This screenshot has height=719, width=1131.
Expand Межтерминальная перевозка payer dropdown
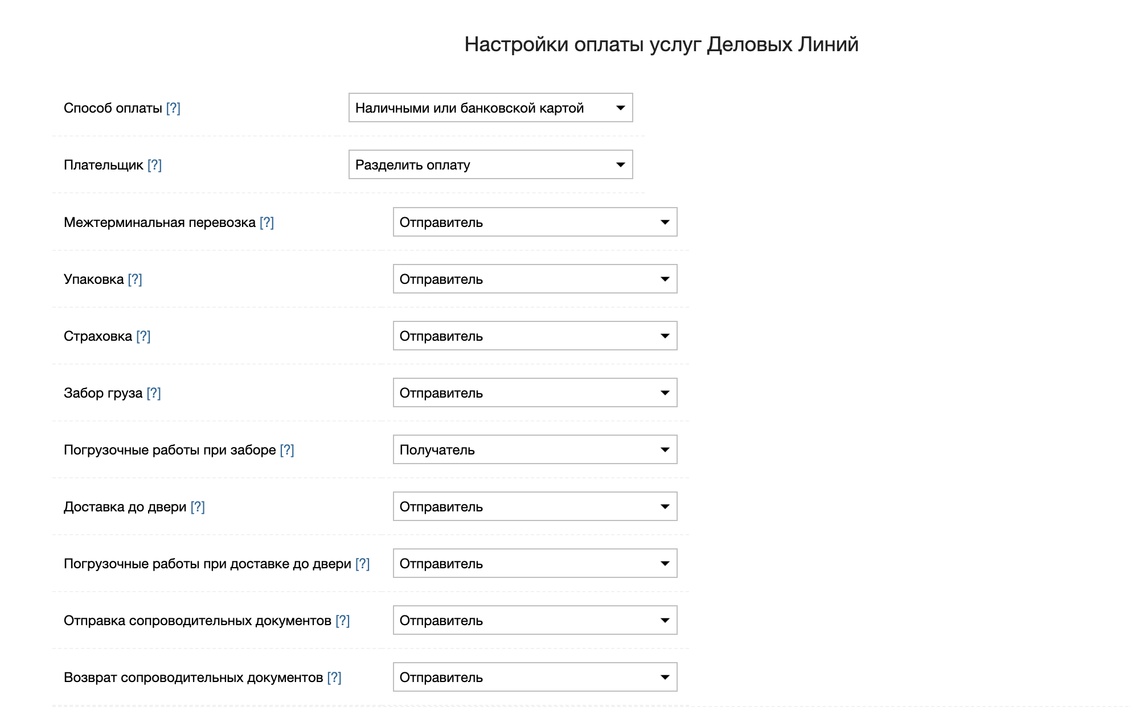click(535, 222)
